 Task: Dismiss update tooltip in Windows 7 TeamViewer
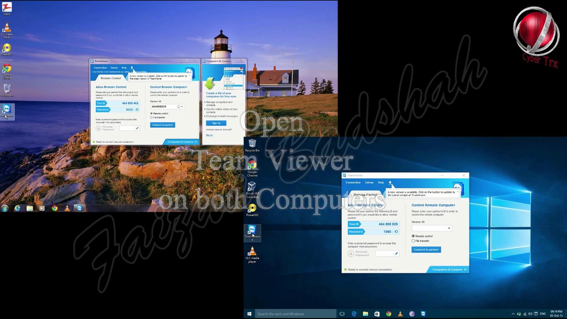point(189,76)
